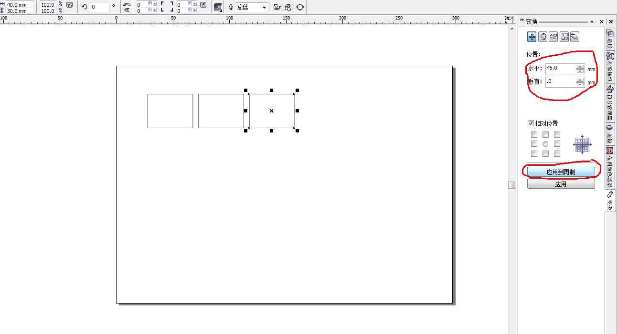
Task: Click the bottom-right corner roundness stepper
Action: tap(192, 10)
